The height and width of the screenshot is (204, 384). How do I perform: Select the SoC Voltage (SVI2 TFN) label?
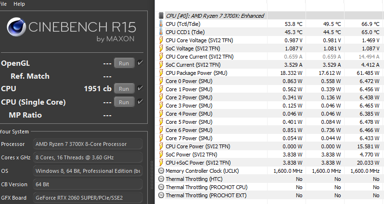(x=193, y=48)
